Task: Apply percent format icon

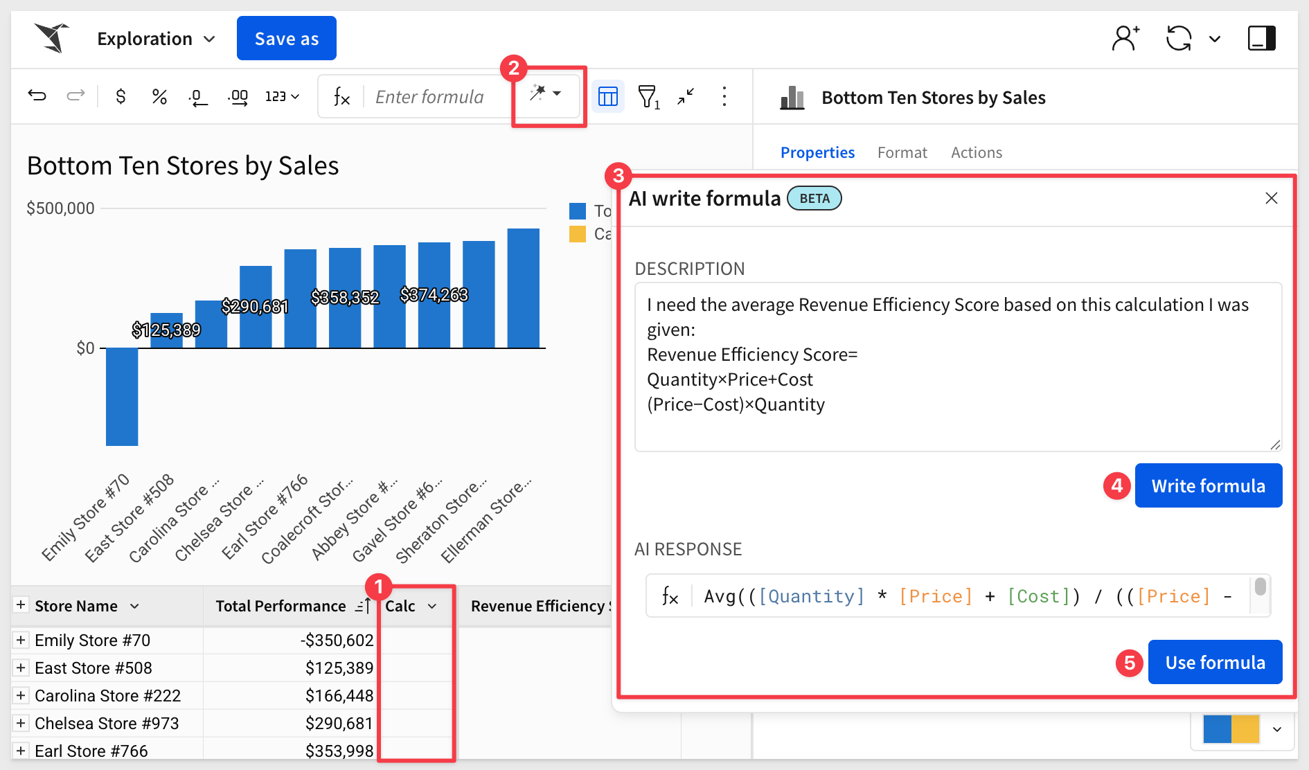Action: [x=159, y=96]
